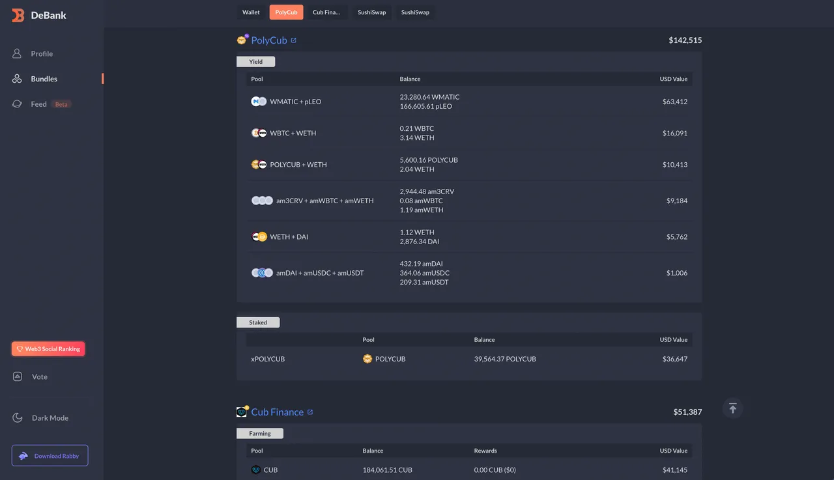Screen dimensions: 834x480
Task: Click the $16,091 USD value
Action: [x=675, y=133]
